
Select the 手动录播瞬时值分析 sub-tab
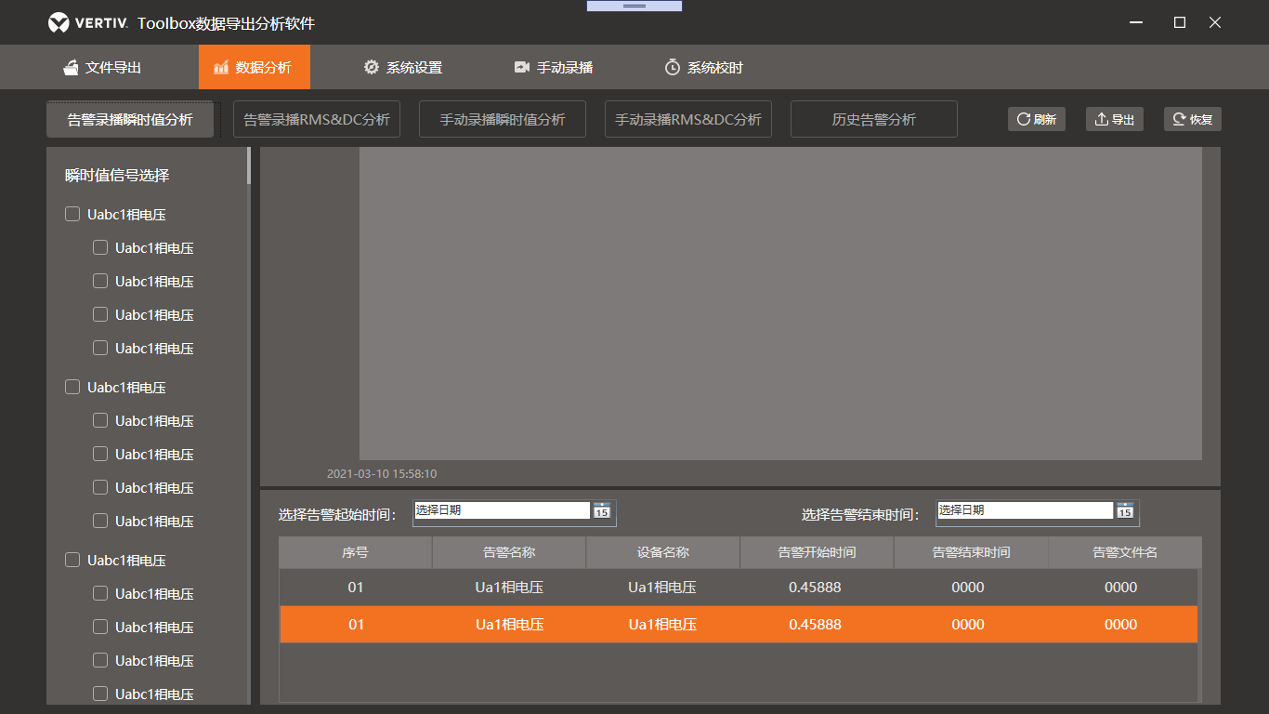tap(503, 119)
